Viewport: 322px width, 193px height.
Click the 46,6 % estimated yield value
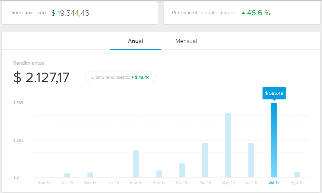click(259, 13)
